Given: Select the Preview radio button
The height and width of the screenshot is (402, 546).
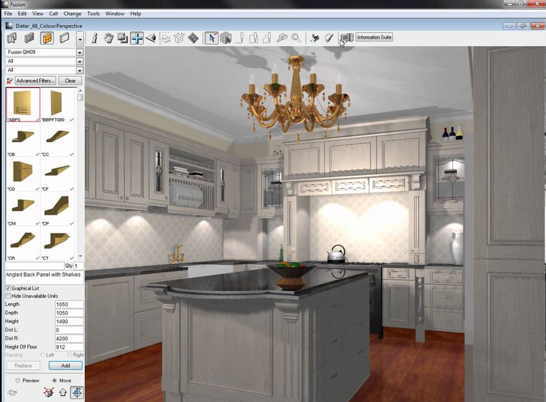Looking at the screenshot, I should tap(18, 380).
